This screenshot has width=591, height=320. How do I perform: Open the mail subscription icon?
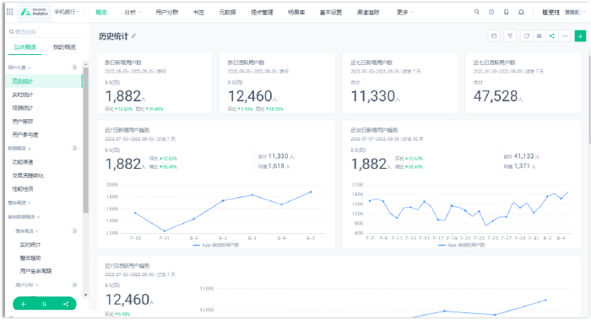[539, 36]
